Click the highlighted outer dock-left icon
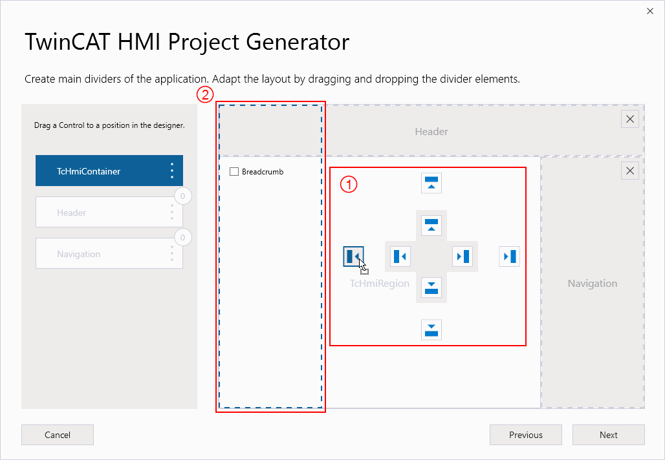 pos(353,256)
